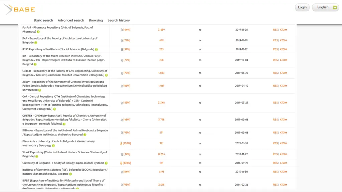Open the info icon beside GraFar repository
The image size is (342, 192).
[107, 75]
